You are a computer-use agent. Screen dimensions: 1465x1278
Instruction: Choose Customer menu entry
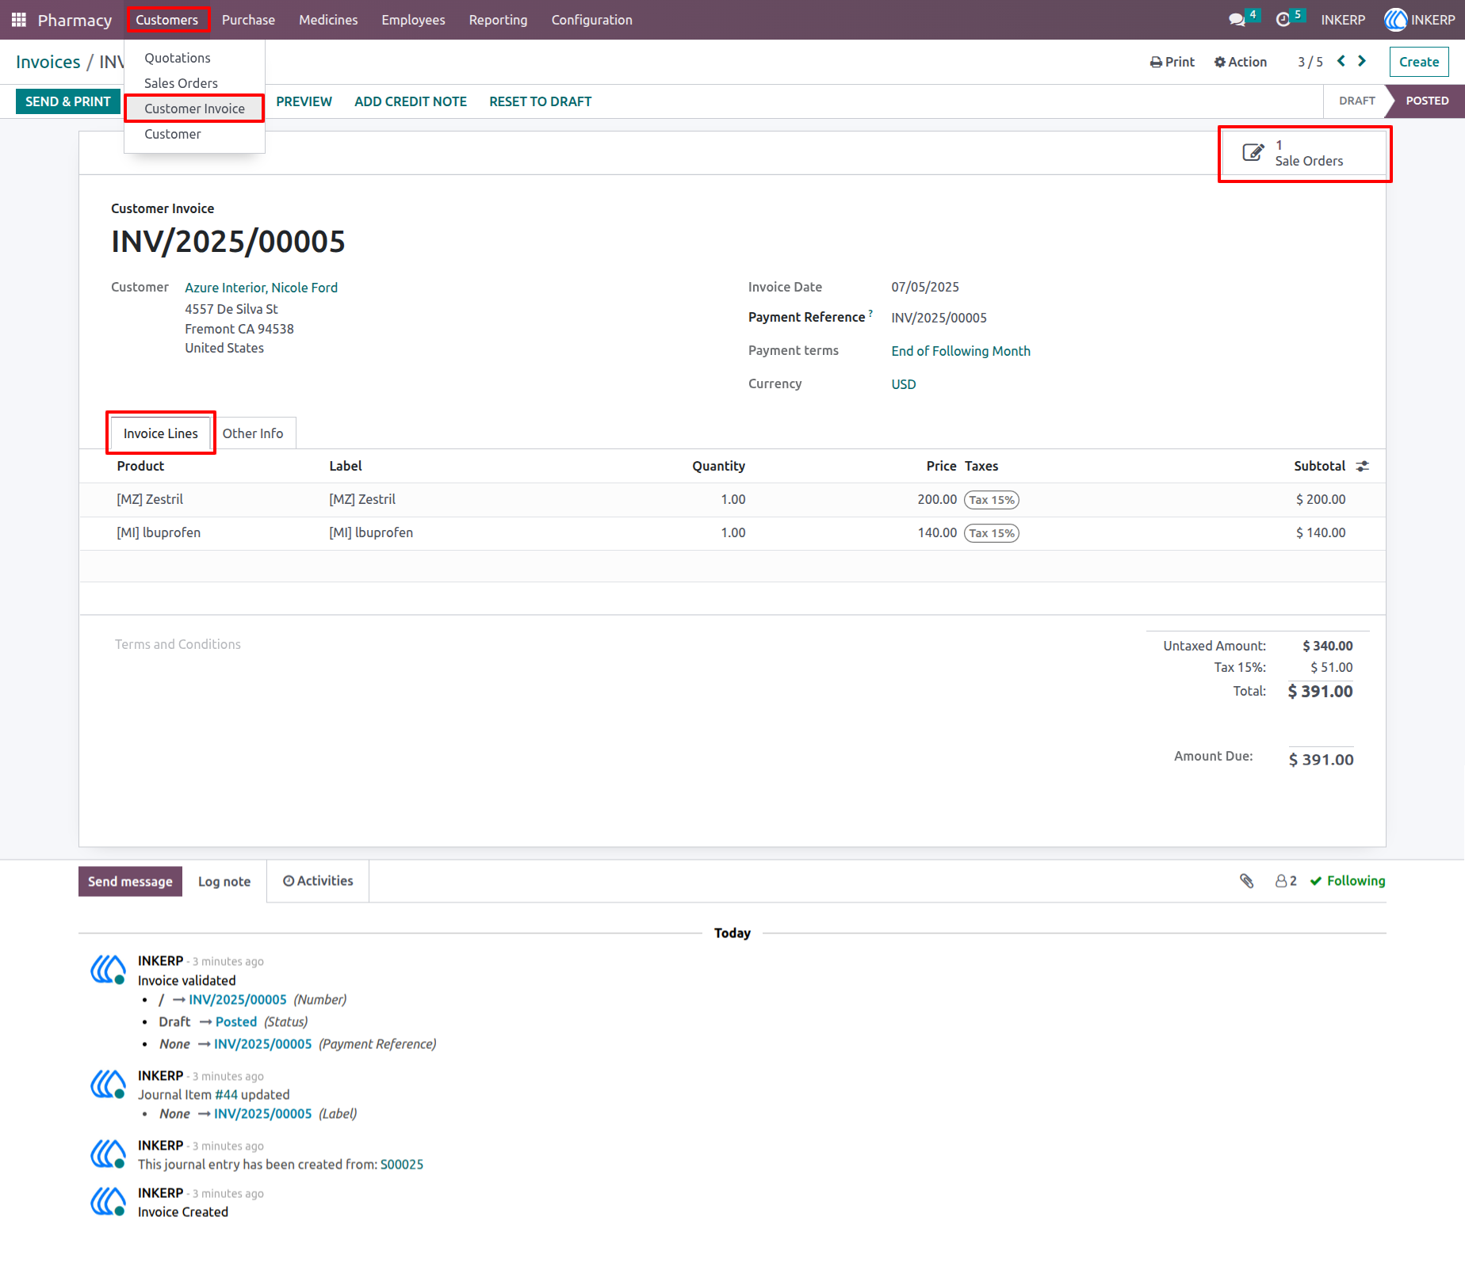194,134
